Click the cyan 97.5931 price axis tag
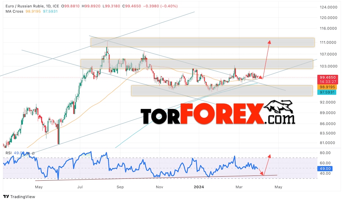 pyautogui.click(x=327, y=92)
